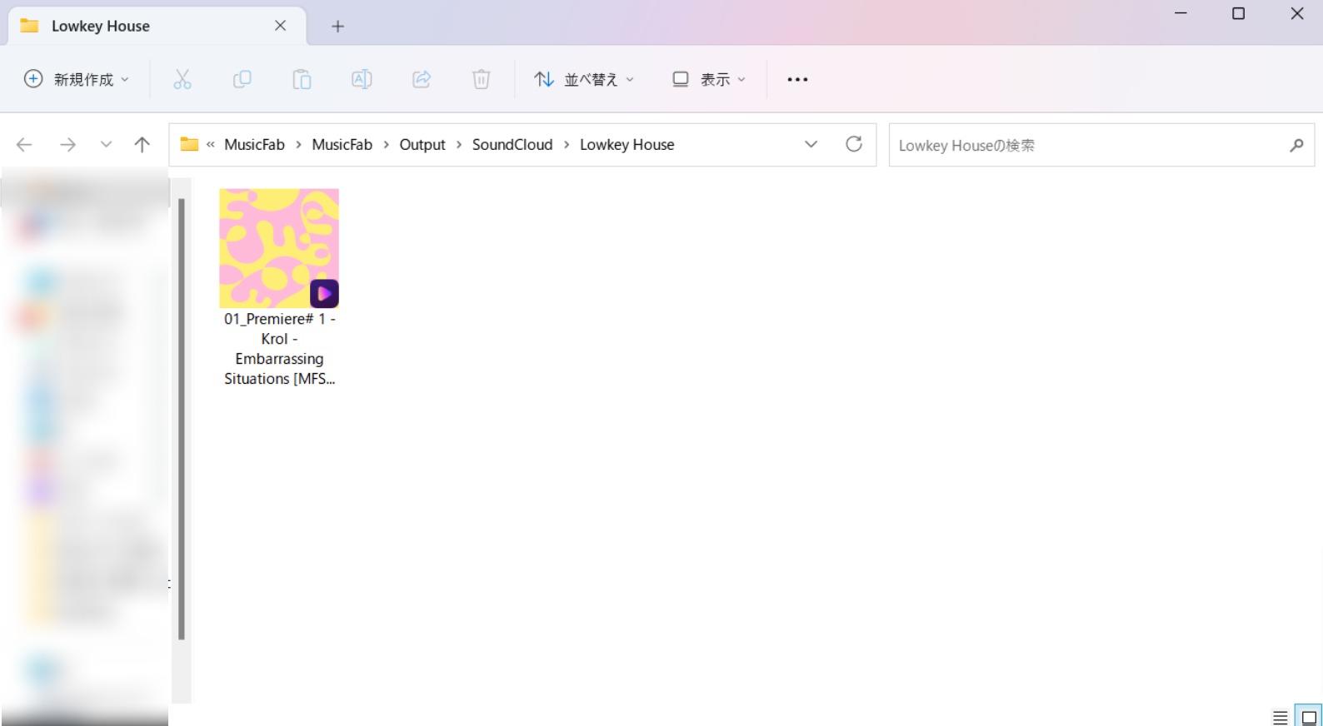Open the three-dot more options menu
The width and height of the screenshot is (1323, 726).
tap(797, 79)
